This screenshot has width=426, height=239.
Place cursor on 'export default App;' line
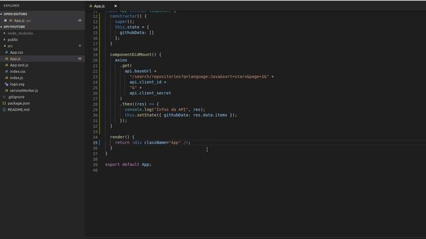128,165
